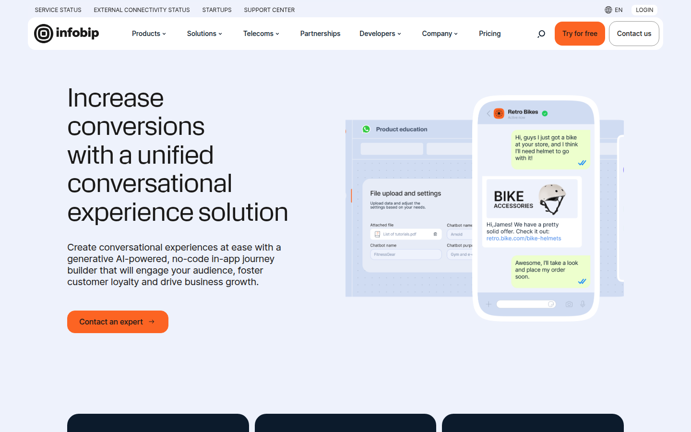The image size is (691, 432).
Task: Open the Telecoms dropdown
Action: coord(261,34)
